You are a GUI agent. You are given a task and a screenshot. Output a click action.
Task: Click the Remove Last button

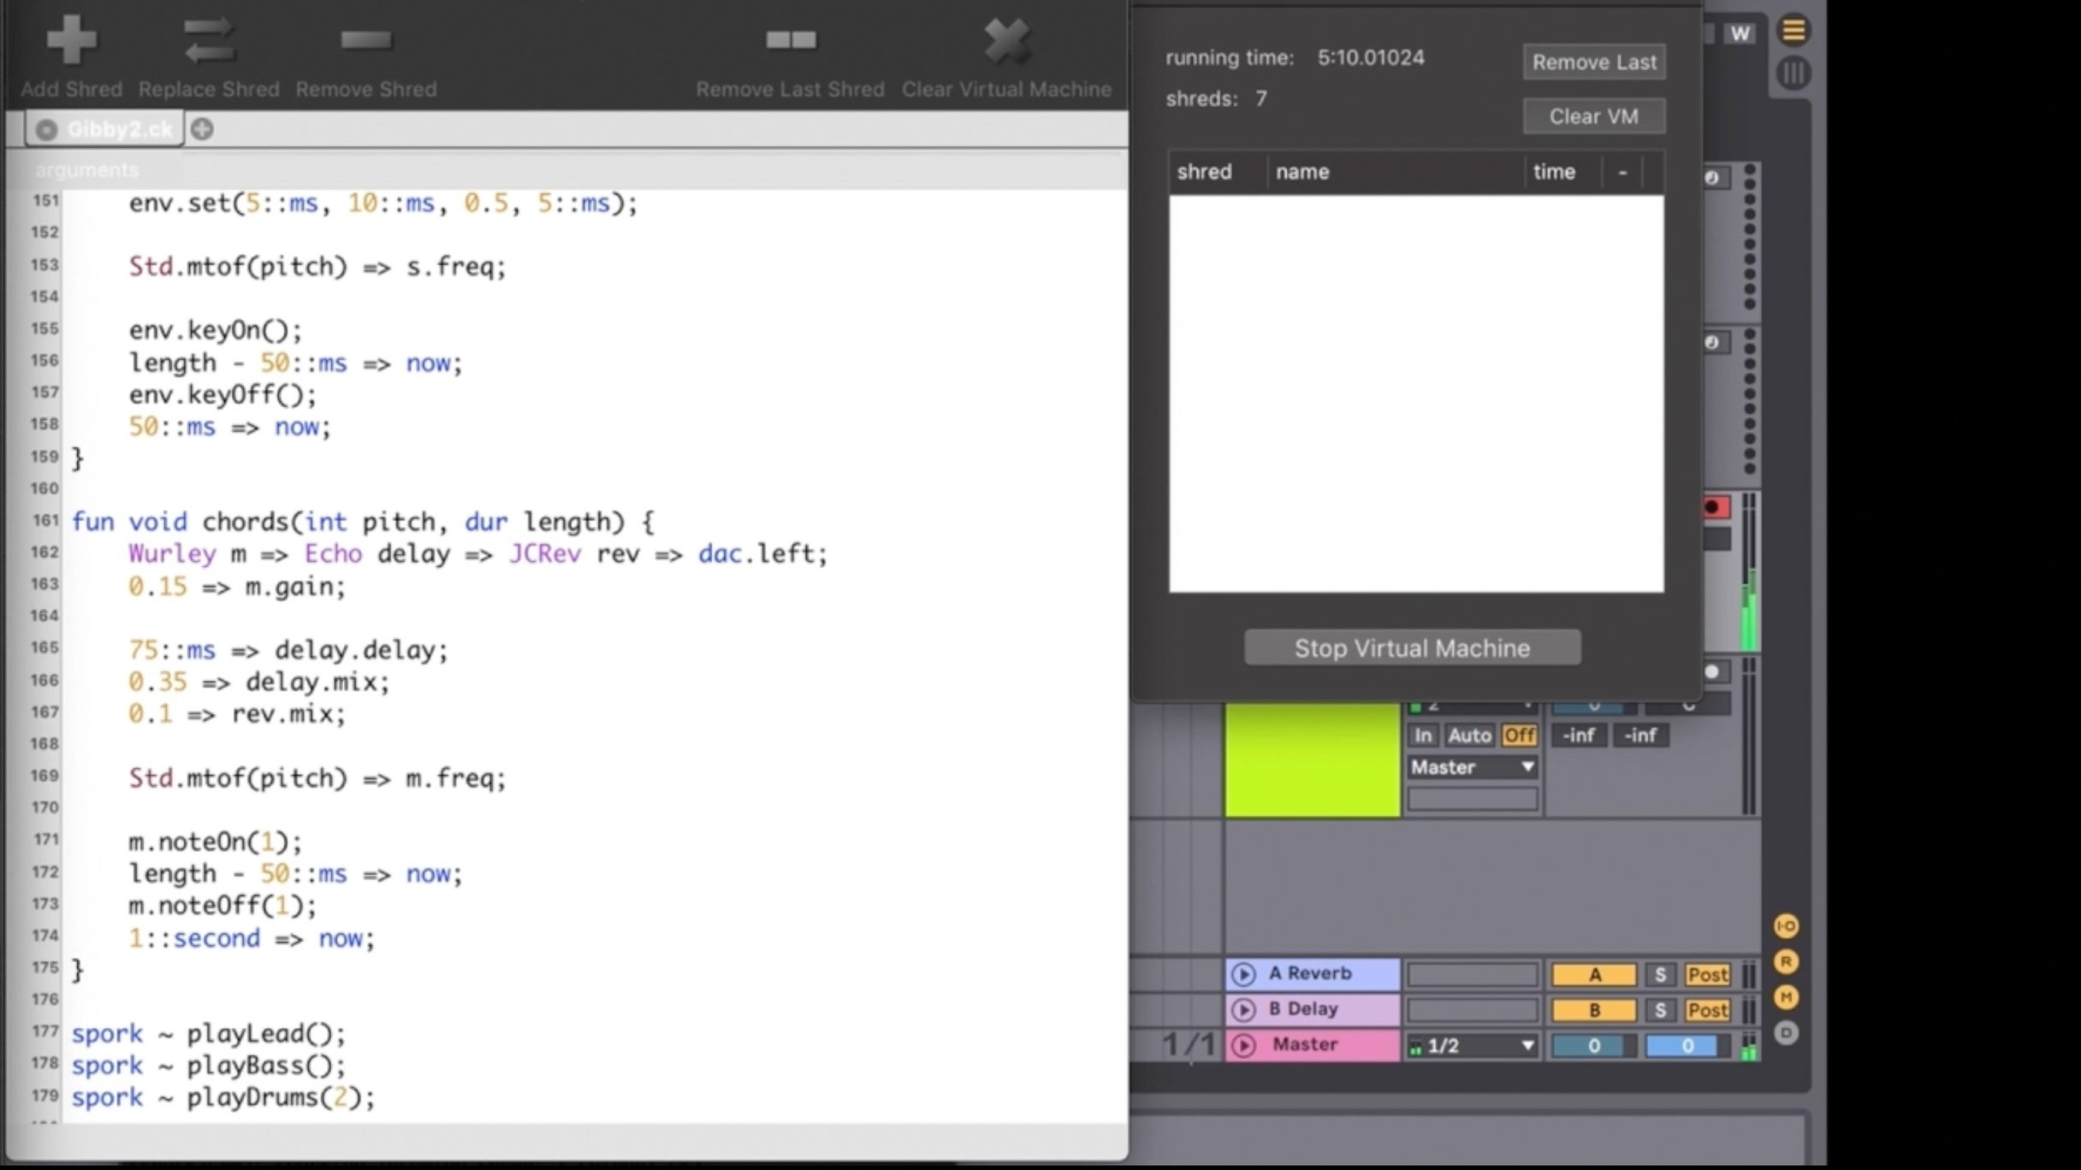[1593, 62]
